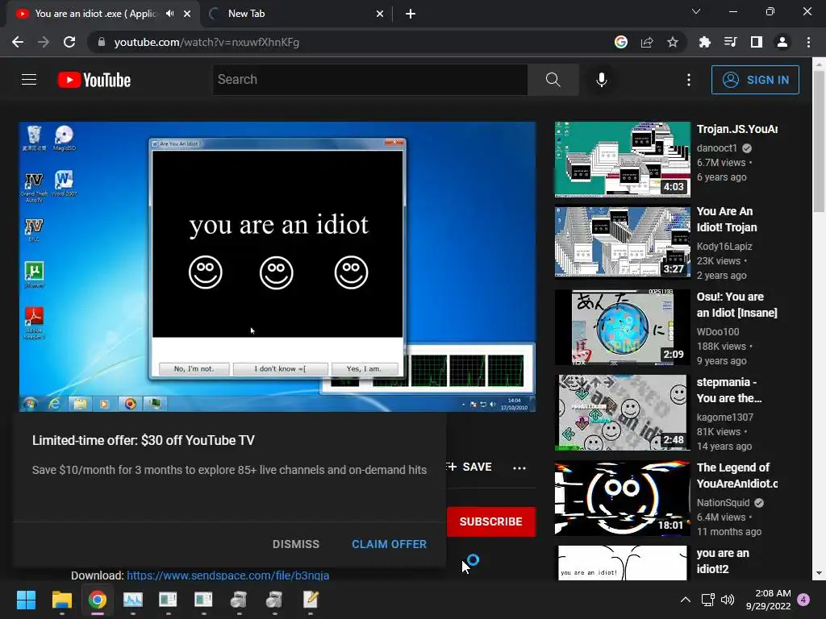Viewport: 826px width, 619px height.
Task: Click the Chrome taskbar icon
Action: [98, 600]
